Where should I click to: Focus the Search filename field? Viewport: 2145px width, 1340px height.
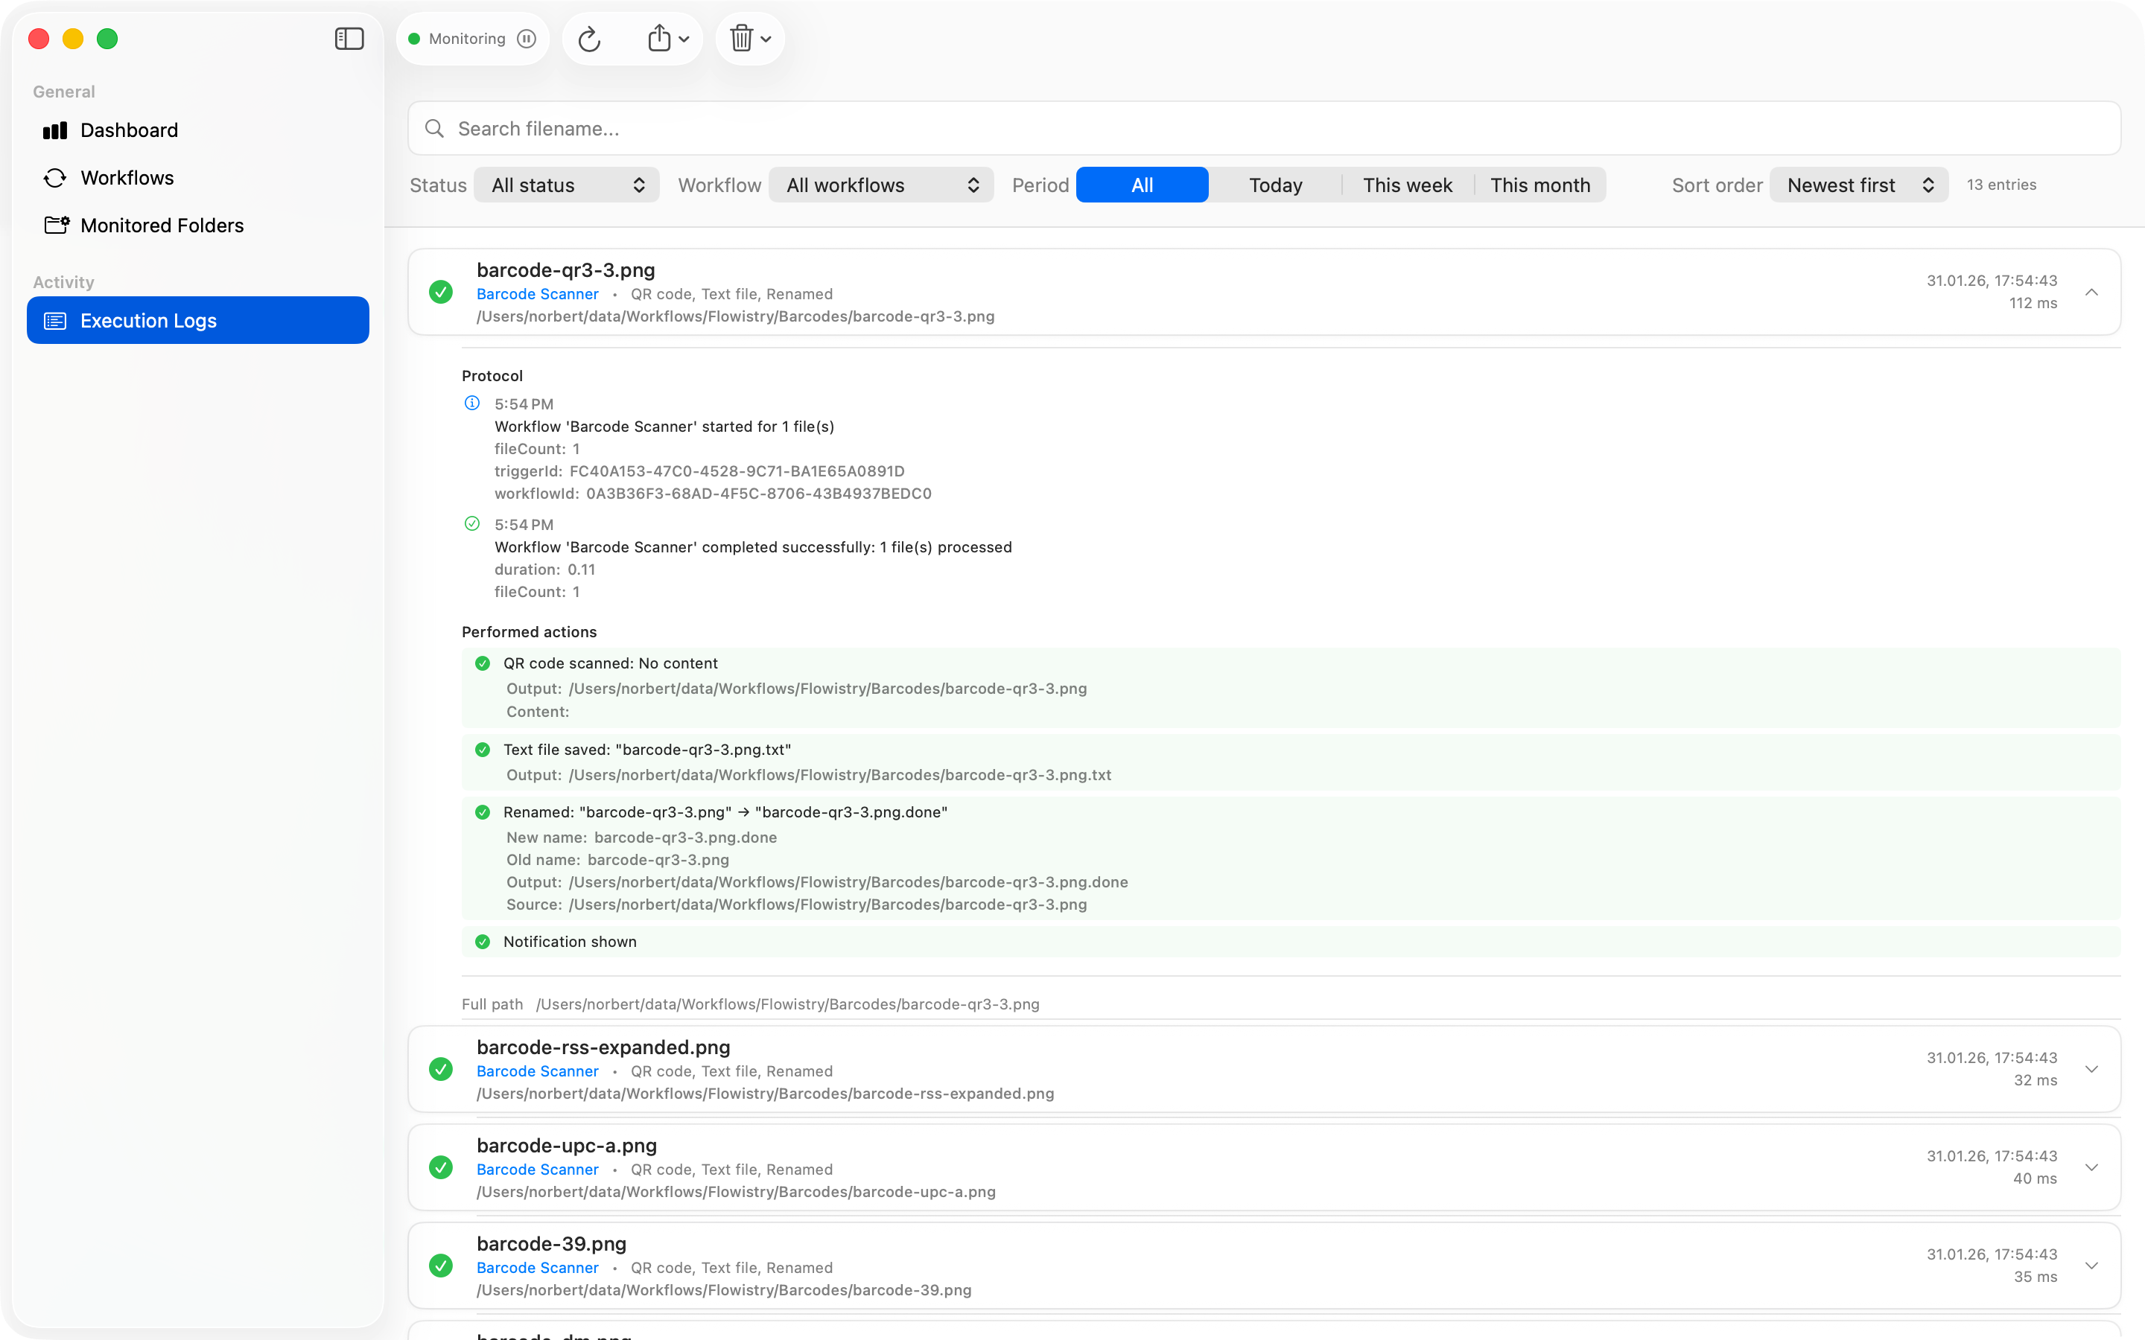tap(1264, 129)
